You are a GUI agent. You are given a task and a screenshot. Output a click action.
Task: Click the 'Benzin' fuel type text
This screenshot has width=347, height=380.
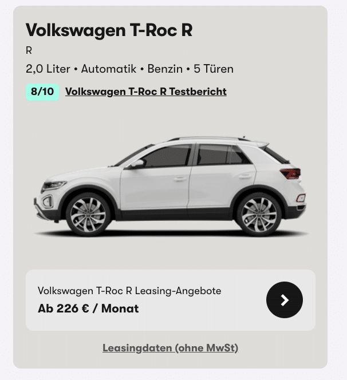[165, 69]
